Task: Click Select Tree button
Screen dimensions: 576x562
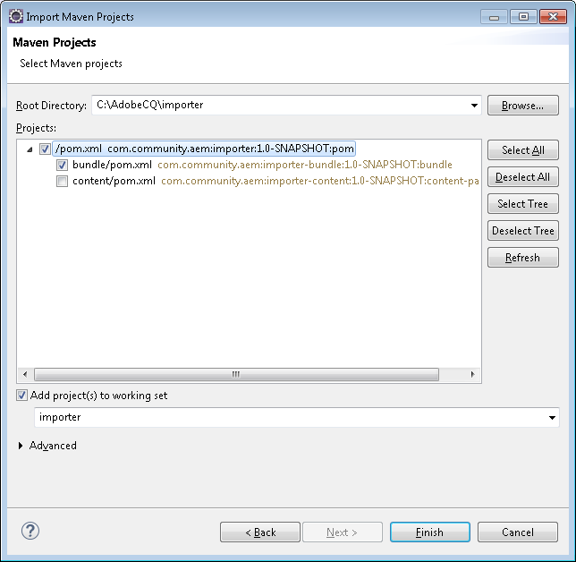Action: coord(522,204)
